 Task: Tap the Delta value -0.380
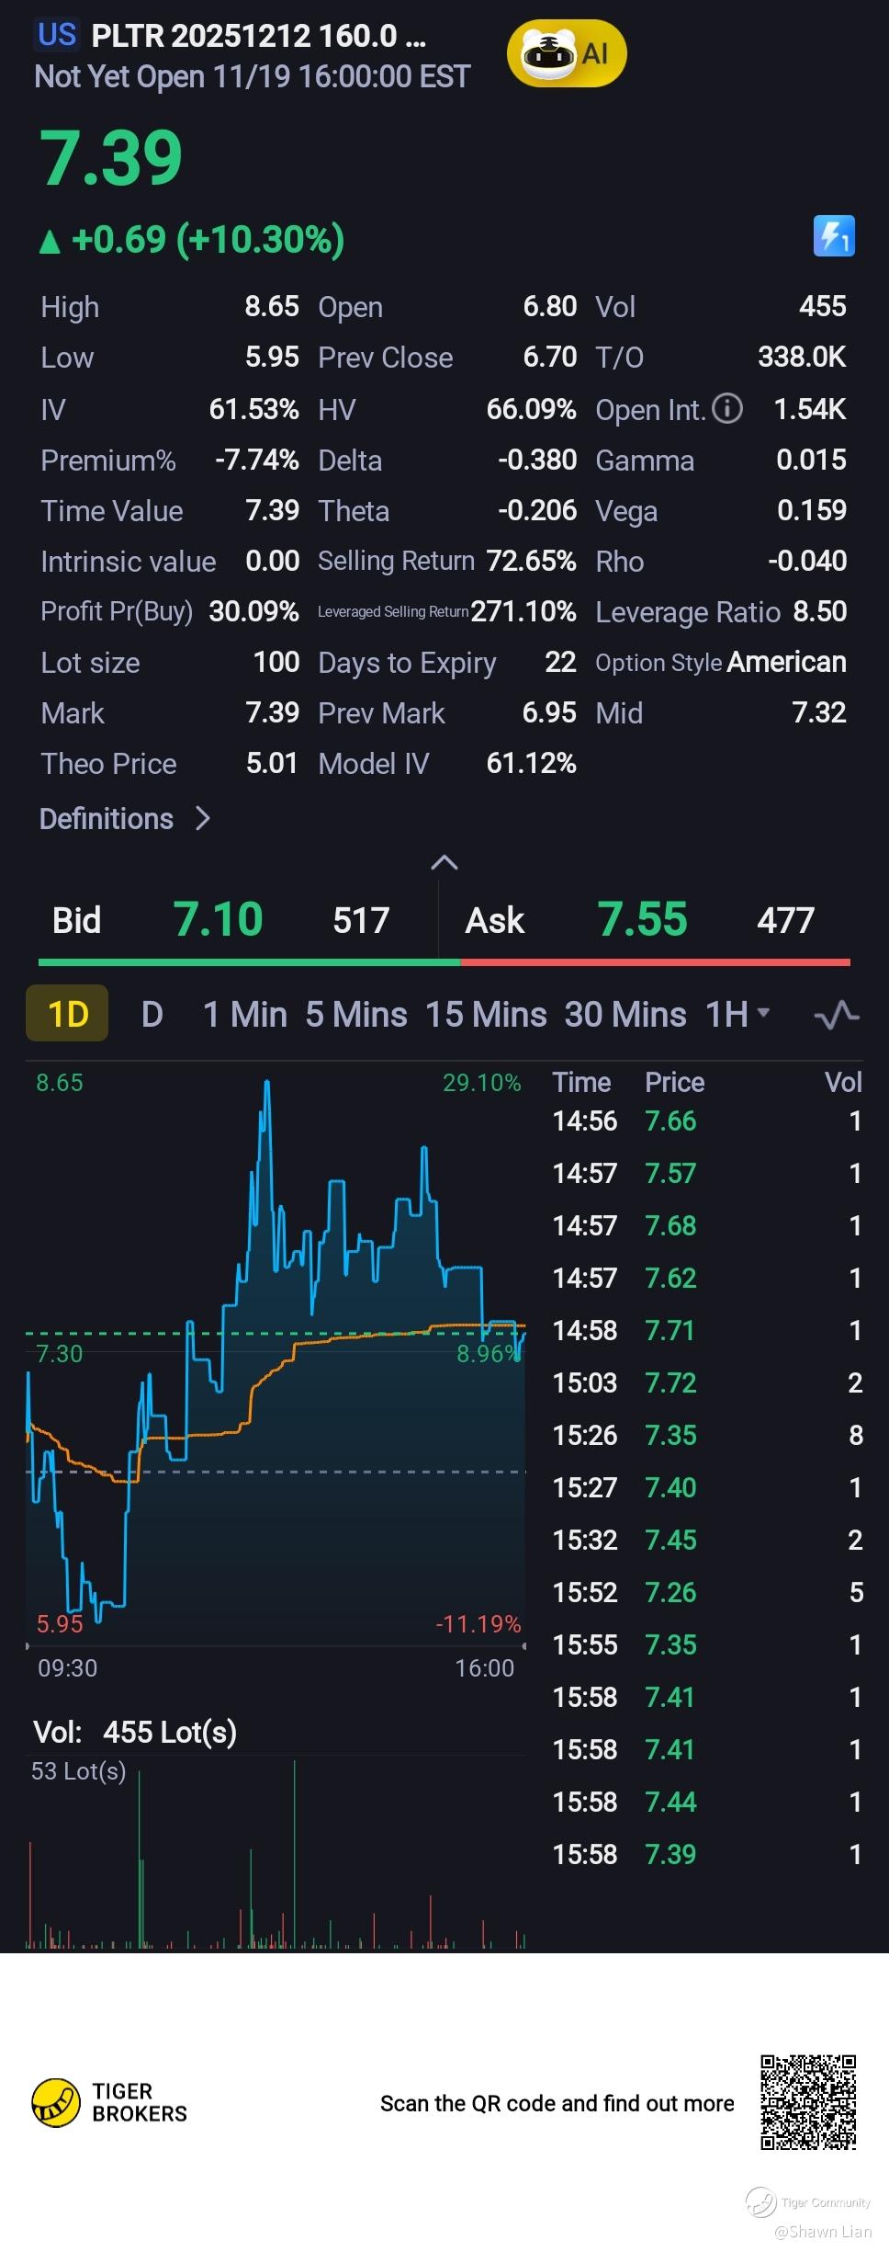point(537,460)
